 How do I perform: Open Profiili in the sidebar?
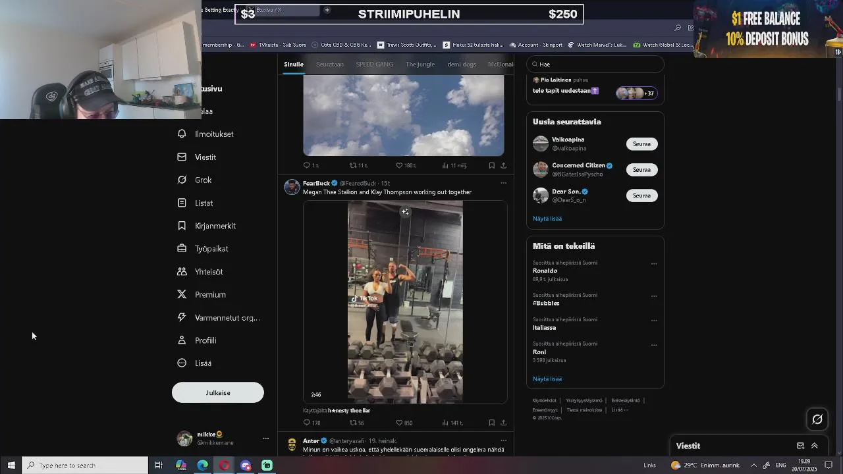[x=196, y=340]
